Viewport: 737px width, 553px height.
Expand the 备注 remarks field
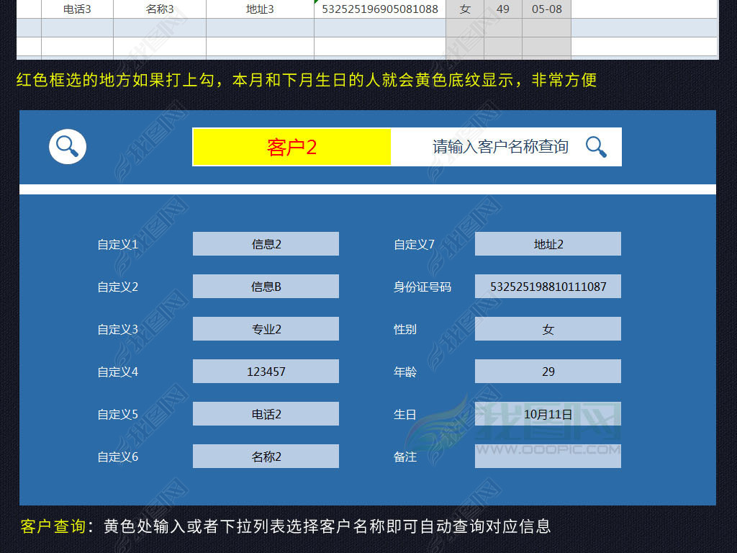point(548,456)
